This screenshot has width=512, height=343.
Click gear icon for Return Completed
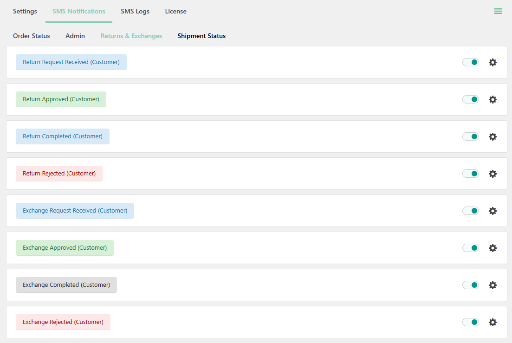point(493,136)
